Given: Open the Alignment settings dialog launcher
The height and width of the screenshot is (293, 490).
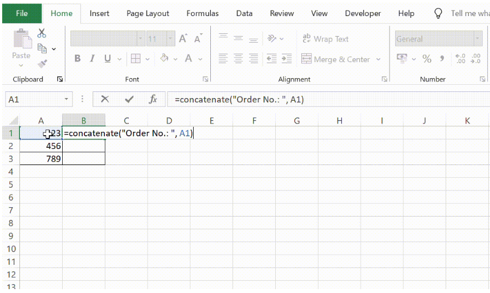Looking at the screenshot, I should pyautogui.click(x=385, y=79).
